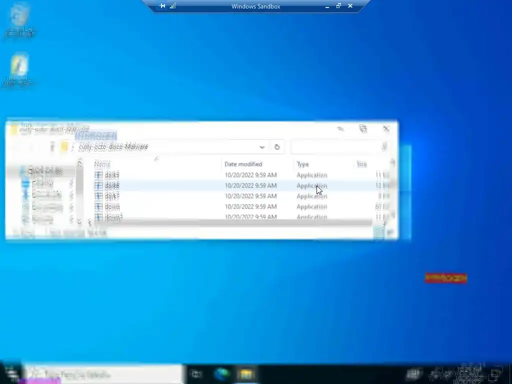Click the up-directory arrow in File Explorer

click(x=52, y=146)
